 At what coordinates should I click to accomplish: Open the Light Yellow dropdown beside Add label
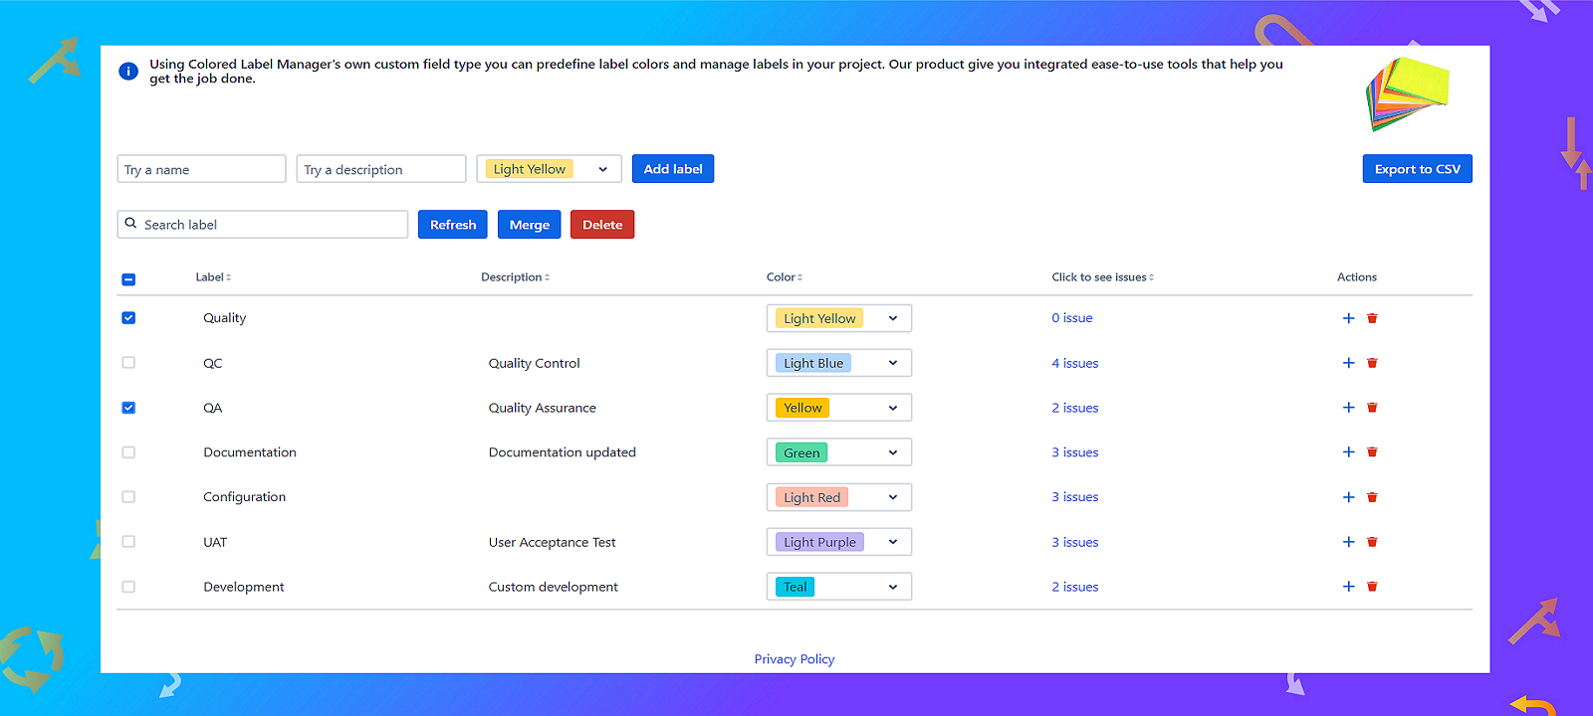550,169
